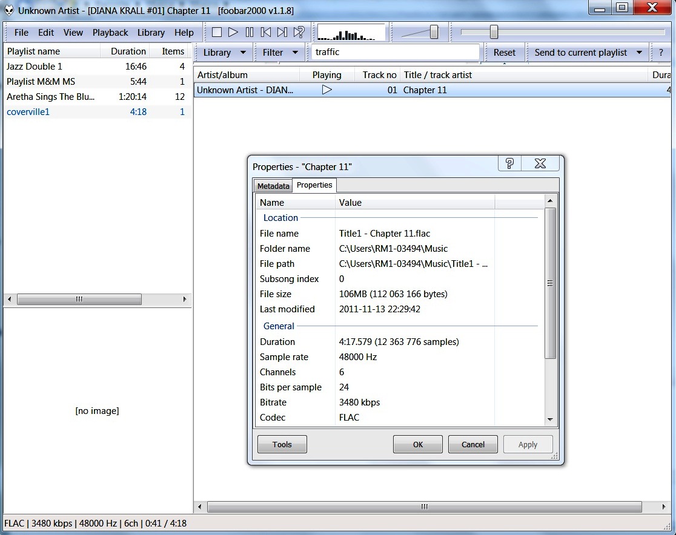Collapse the General group header
The height and width of the screenshot is (535, 676).
[279, 326]
